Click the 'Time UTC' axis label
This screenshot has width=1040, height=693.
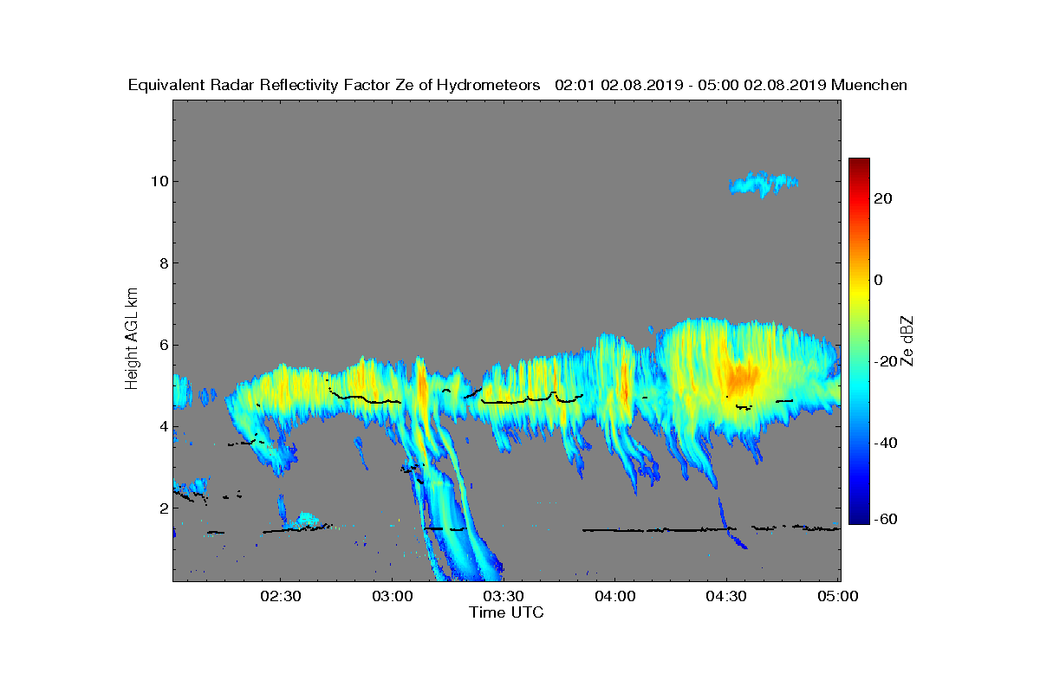pos(506,612)
